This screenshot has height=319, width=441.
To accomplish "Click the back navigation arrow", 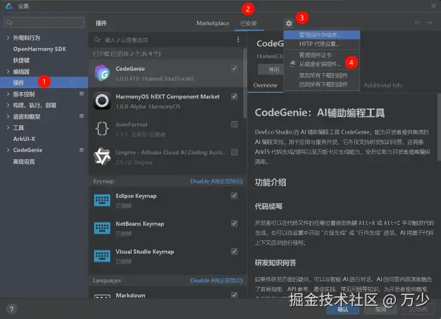I will (x=418, y=23).
